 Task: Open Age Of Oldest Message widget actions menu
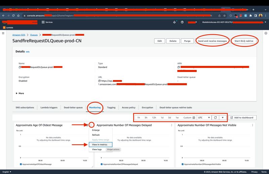pyautogui.click(x=91, y=125)
